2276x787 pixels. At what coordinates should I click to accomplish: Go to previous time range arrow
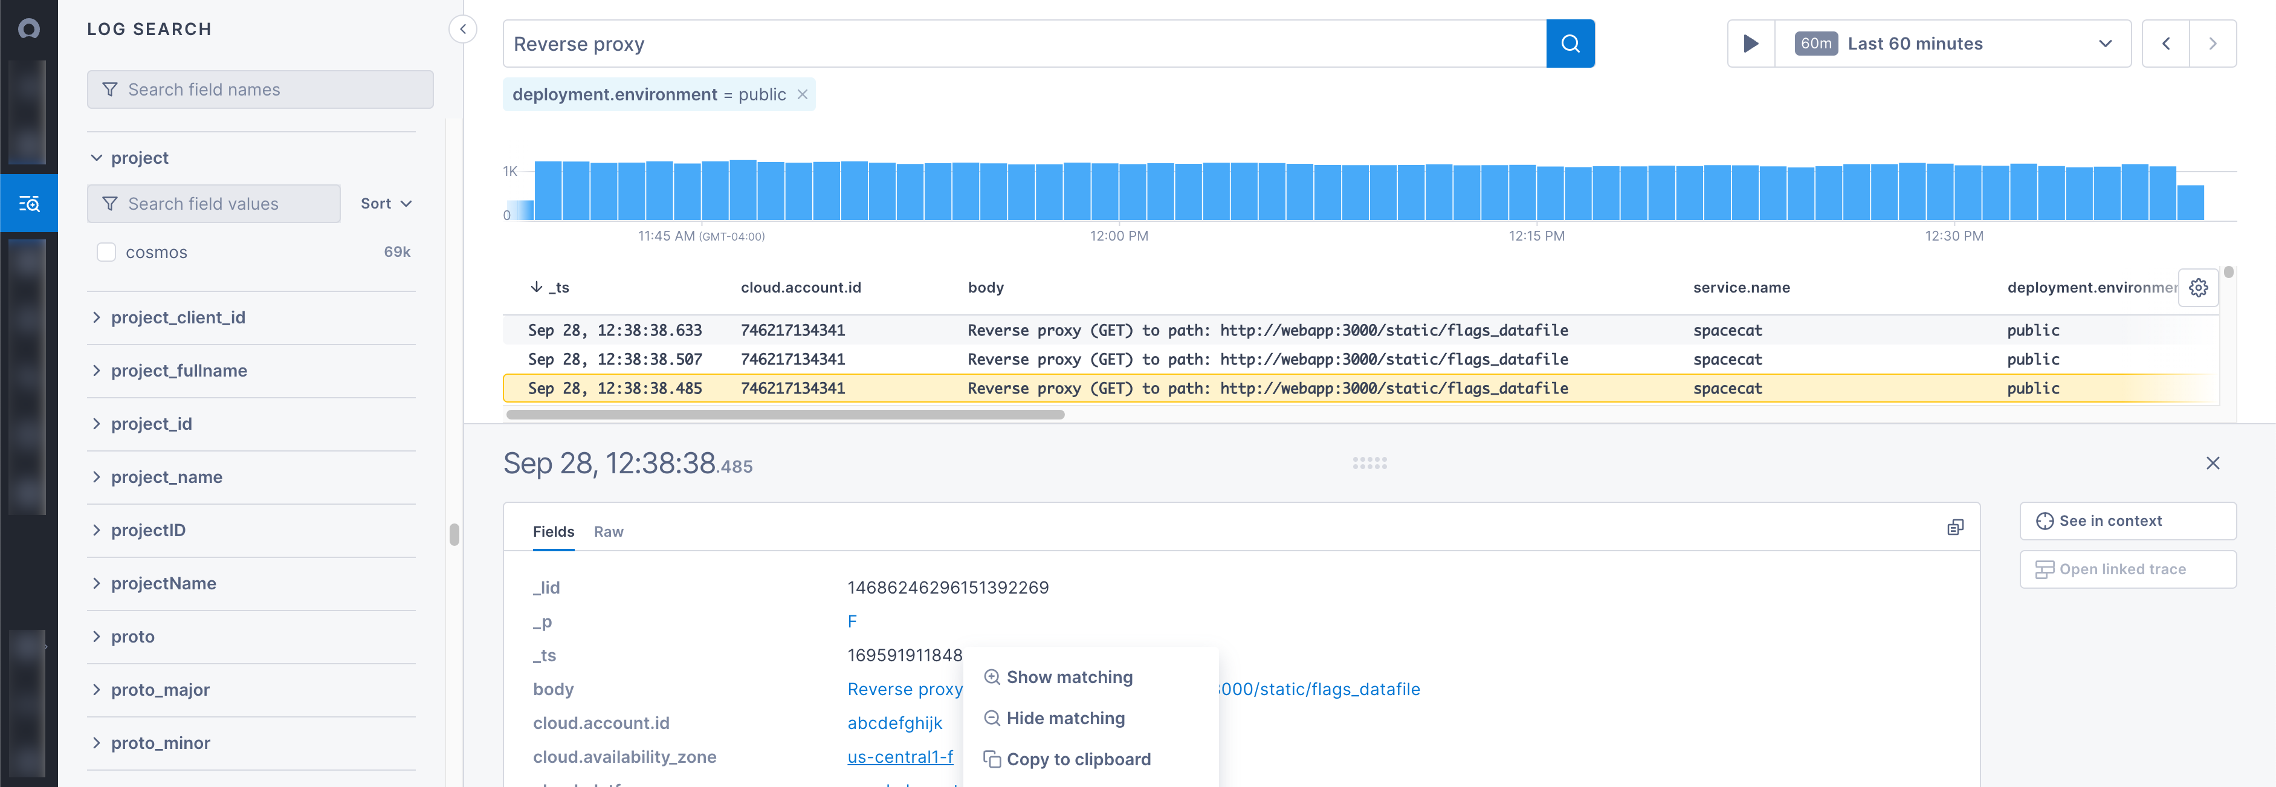point(2165,44)
